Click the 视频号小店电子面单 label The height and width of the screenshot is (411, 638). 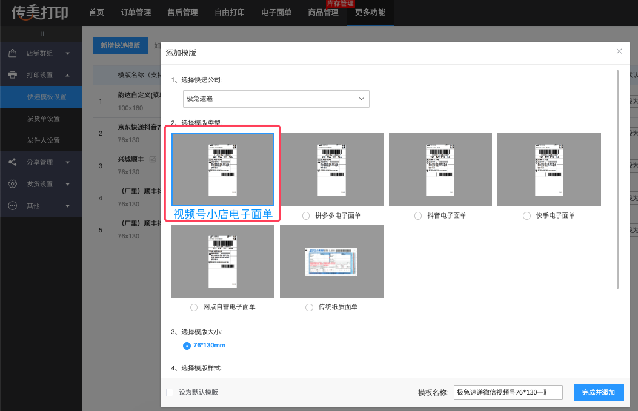click(x=223, y=214)
